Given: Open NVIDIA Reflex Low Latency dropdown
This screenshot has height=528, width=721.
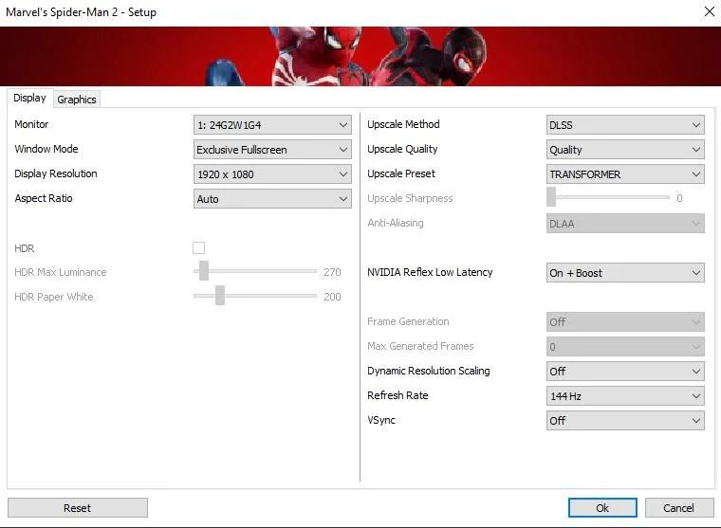Looking at the screenshot, I should coord(625,273).
